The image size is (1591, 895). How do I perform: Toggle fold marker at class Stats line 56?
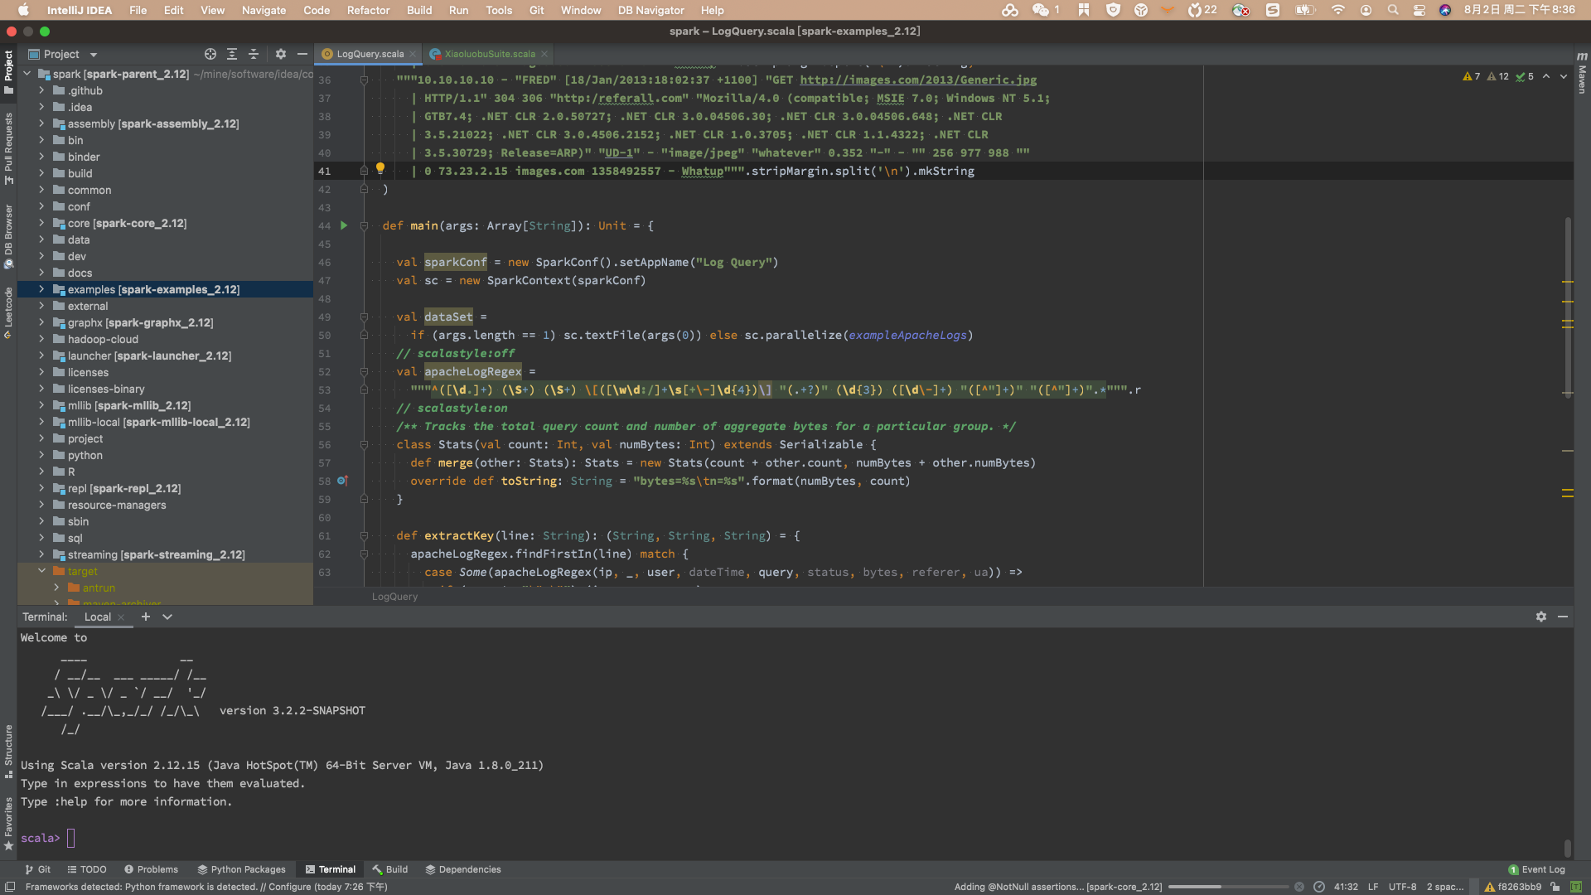(x=364, y=445)
